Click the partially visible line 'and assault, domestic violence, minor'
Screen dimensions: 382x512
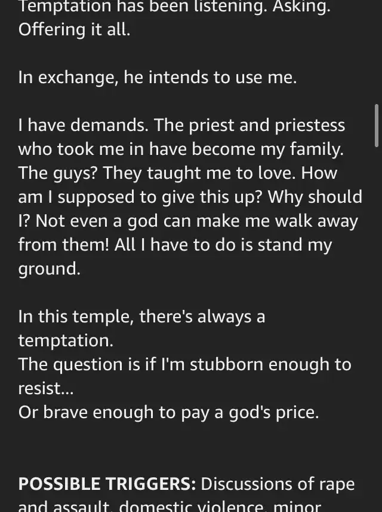pyautogui.click(x=170, y=506)
